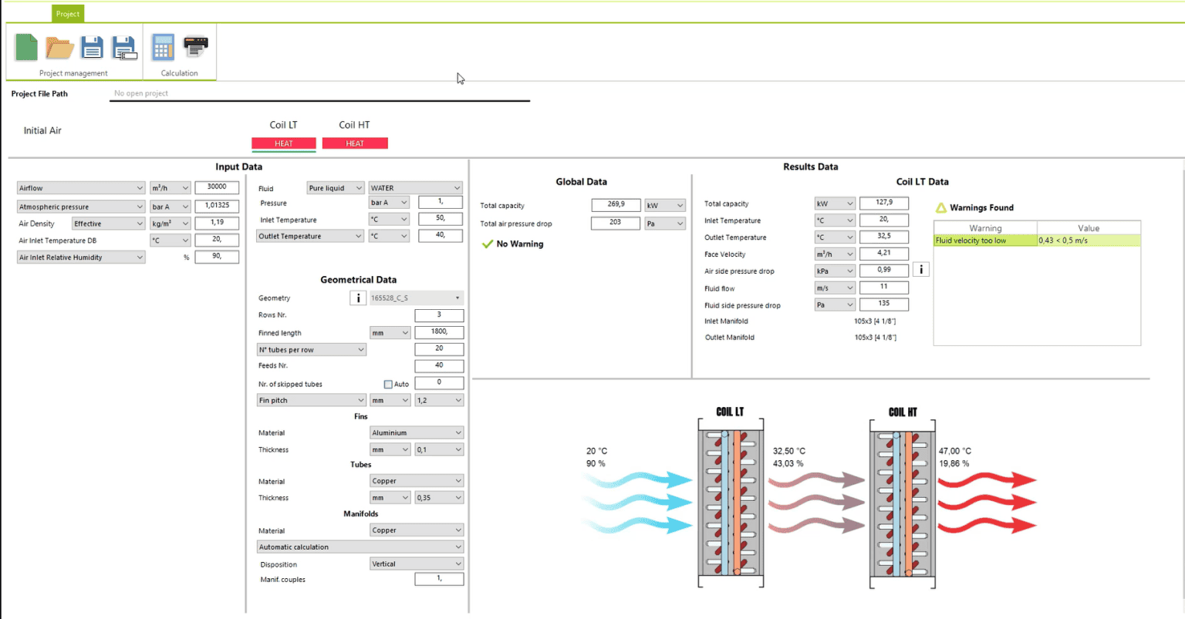Click the Warnings Found triangle icon
The width and height of the screenshot is (1185, 619).
tap(941, 207)
